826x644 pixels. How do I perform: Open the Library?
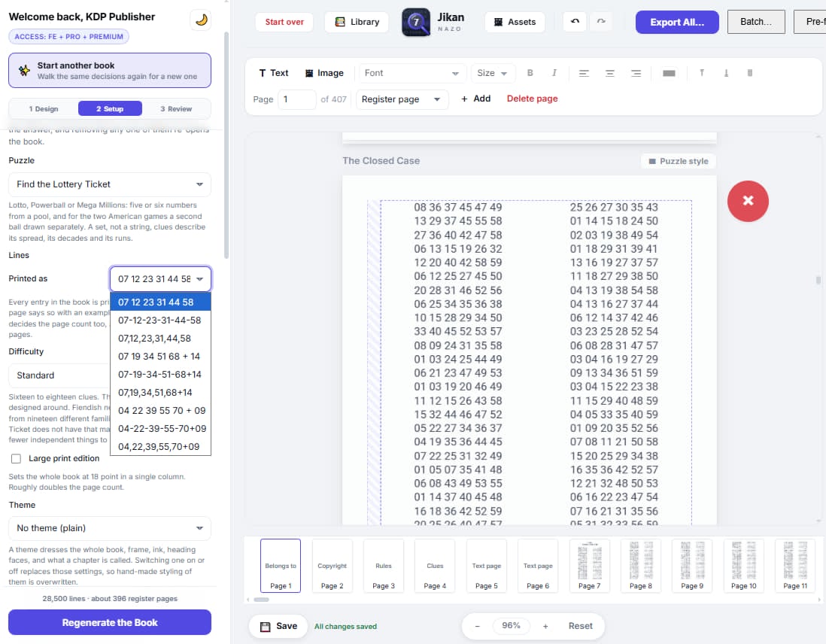coord(357,22)
